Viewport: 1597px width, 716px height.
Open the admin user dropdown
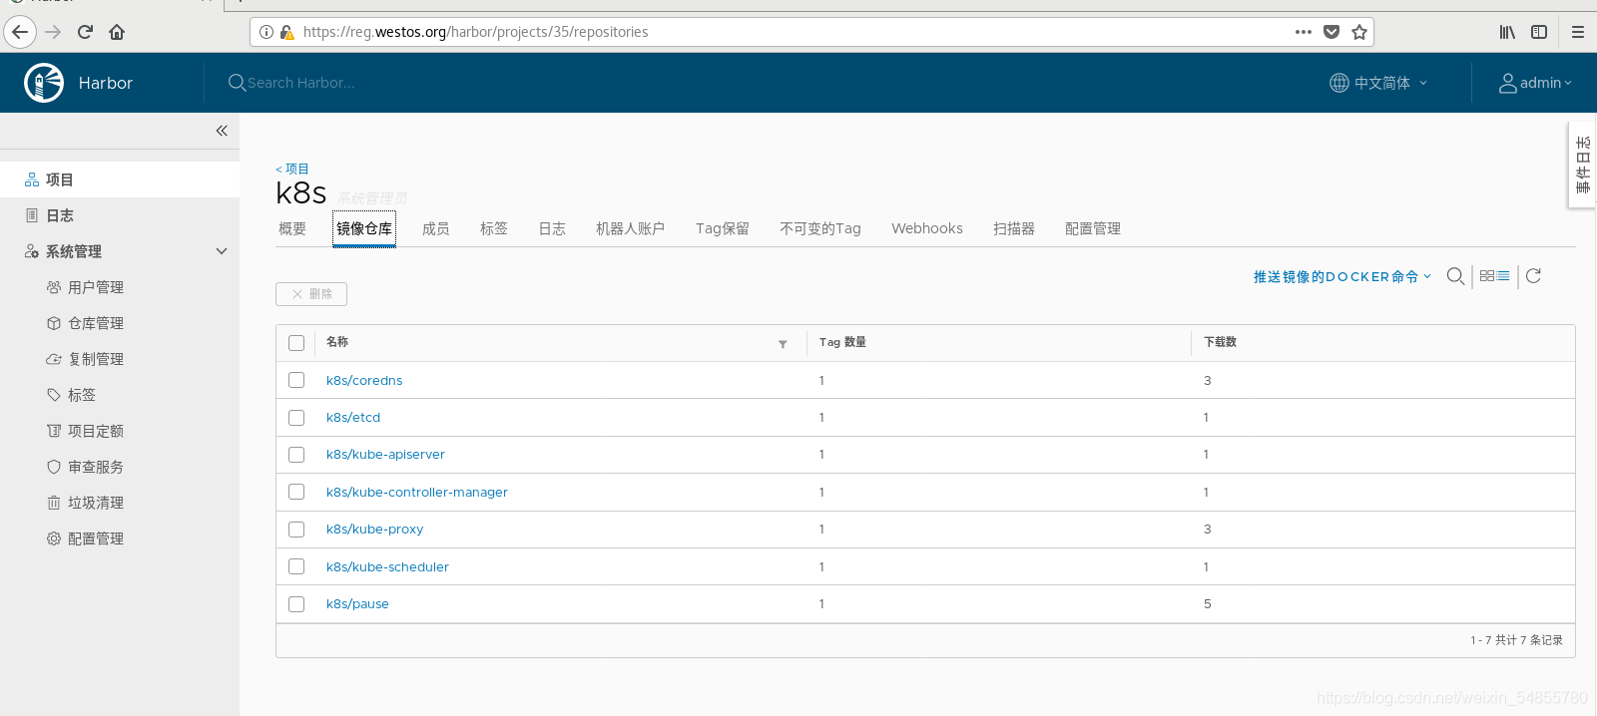[x=1535, y=83]
